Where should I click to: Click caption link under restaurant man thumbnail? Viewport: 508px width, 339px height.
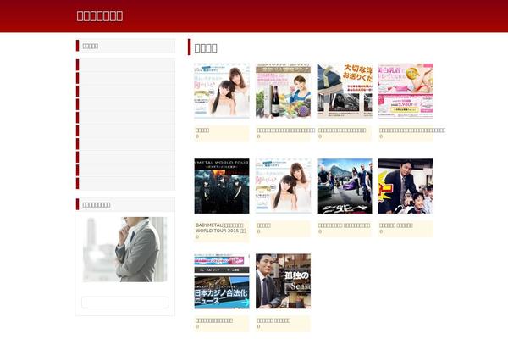pyautogui.click(x=273, y=320)
